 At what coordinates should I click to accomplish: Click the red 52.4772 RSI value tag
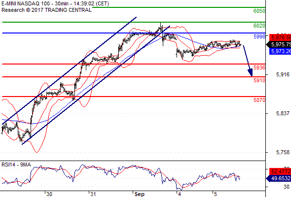pos(280,171)
